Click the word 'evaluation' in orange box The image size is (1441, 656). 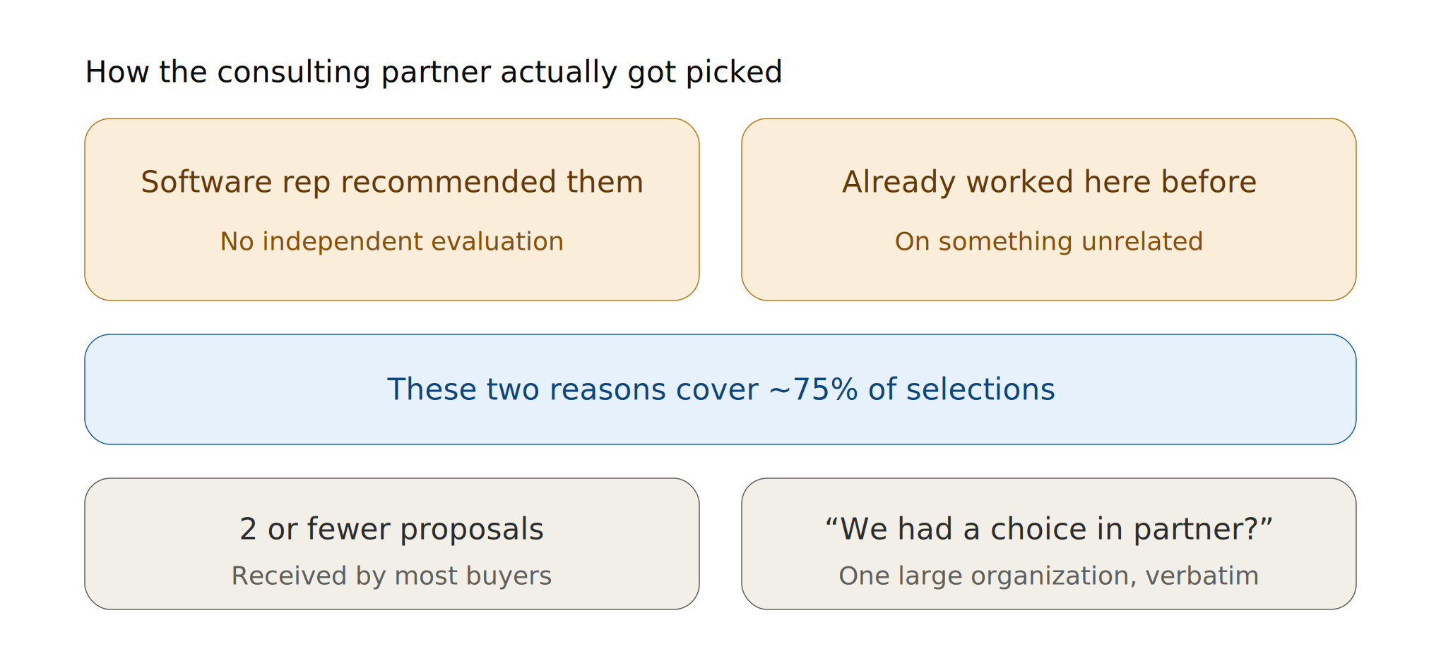[497, 241]
